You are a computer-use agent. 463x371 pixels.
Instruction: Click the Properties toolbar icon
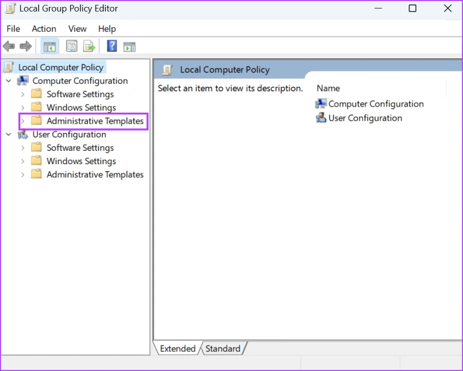pos(71,46)
